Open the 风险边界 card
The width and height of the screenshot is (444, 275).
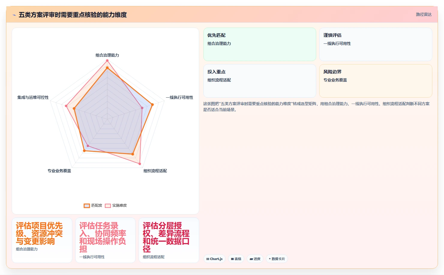(x=376, y=81)
